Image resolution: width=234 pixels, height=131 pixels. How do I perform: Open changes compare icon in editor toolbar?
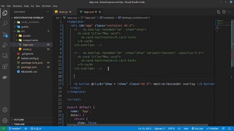[219, 12]
